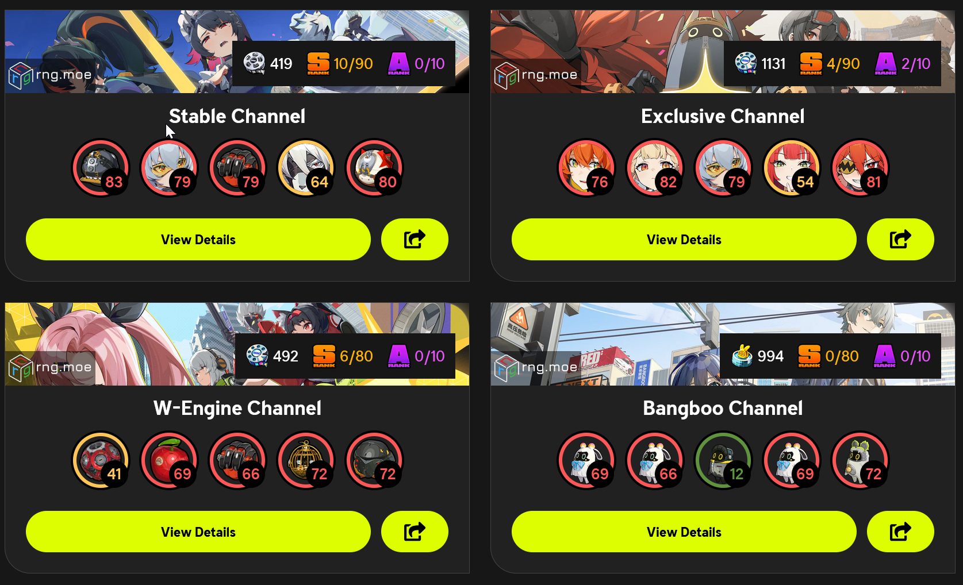The width and height of the screenshot is (963, 585).
Task: Select the Stable Channel pull with pity 83
Action: coord(101,168)
